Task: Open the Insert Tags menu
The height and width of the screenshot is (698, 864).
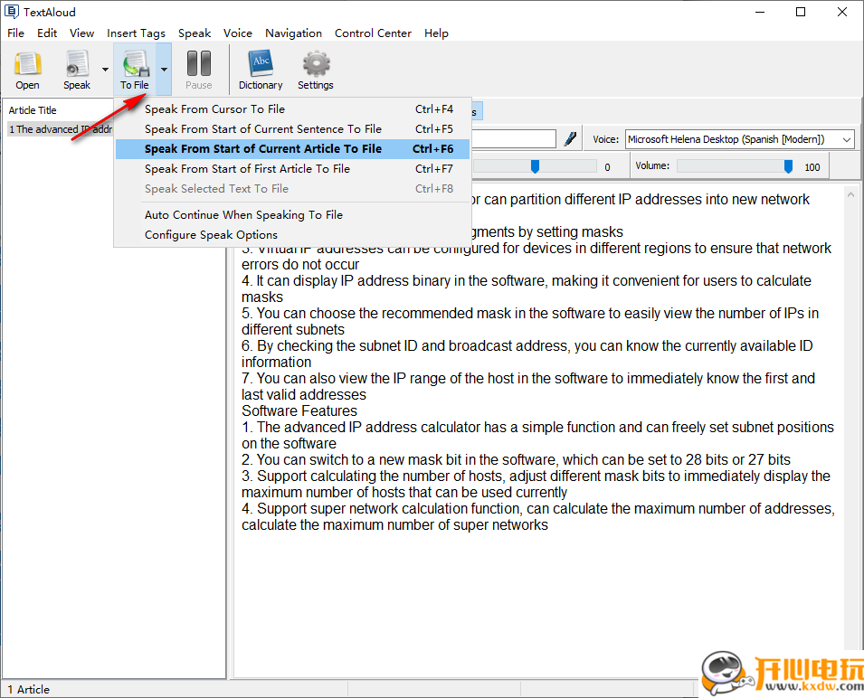Action: pos(136,33)
